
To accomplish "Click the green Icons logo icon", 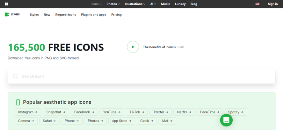I will tap(7, 15).
